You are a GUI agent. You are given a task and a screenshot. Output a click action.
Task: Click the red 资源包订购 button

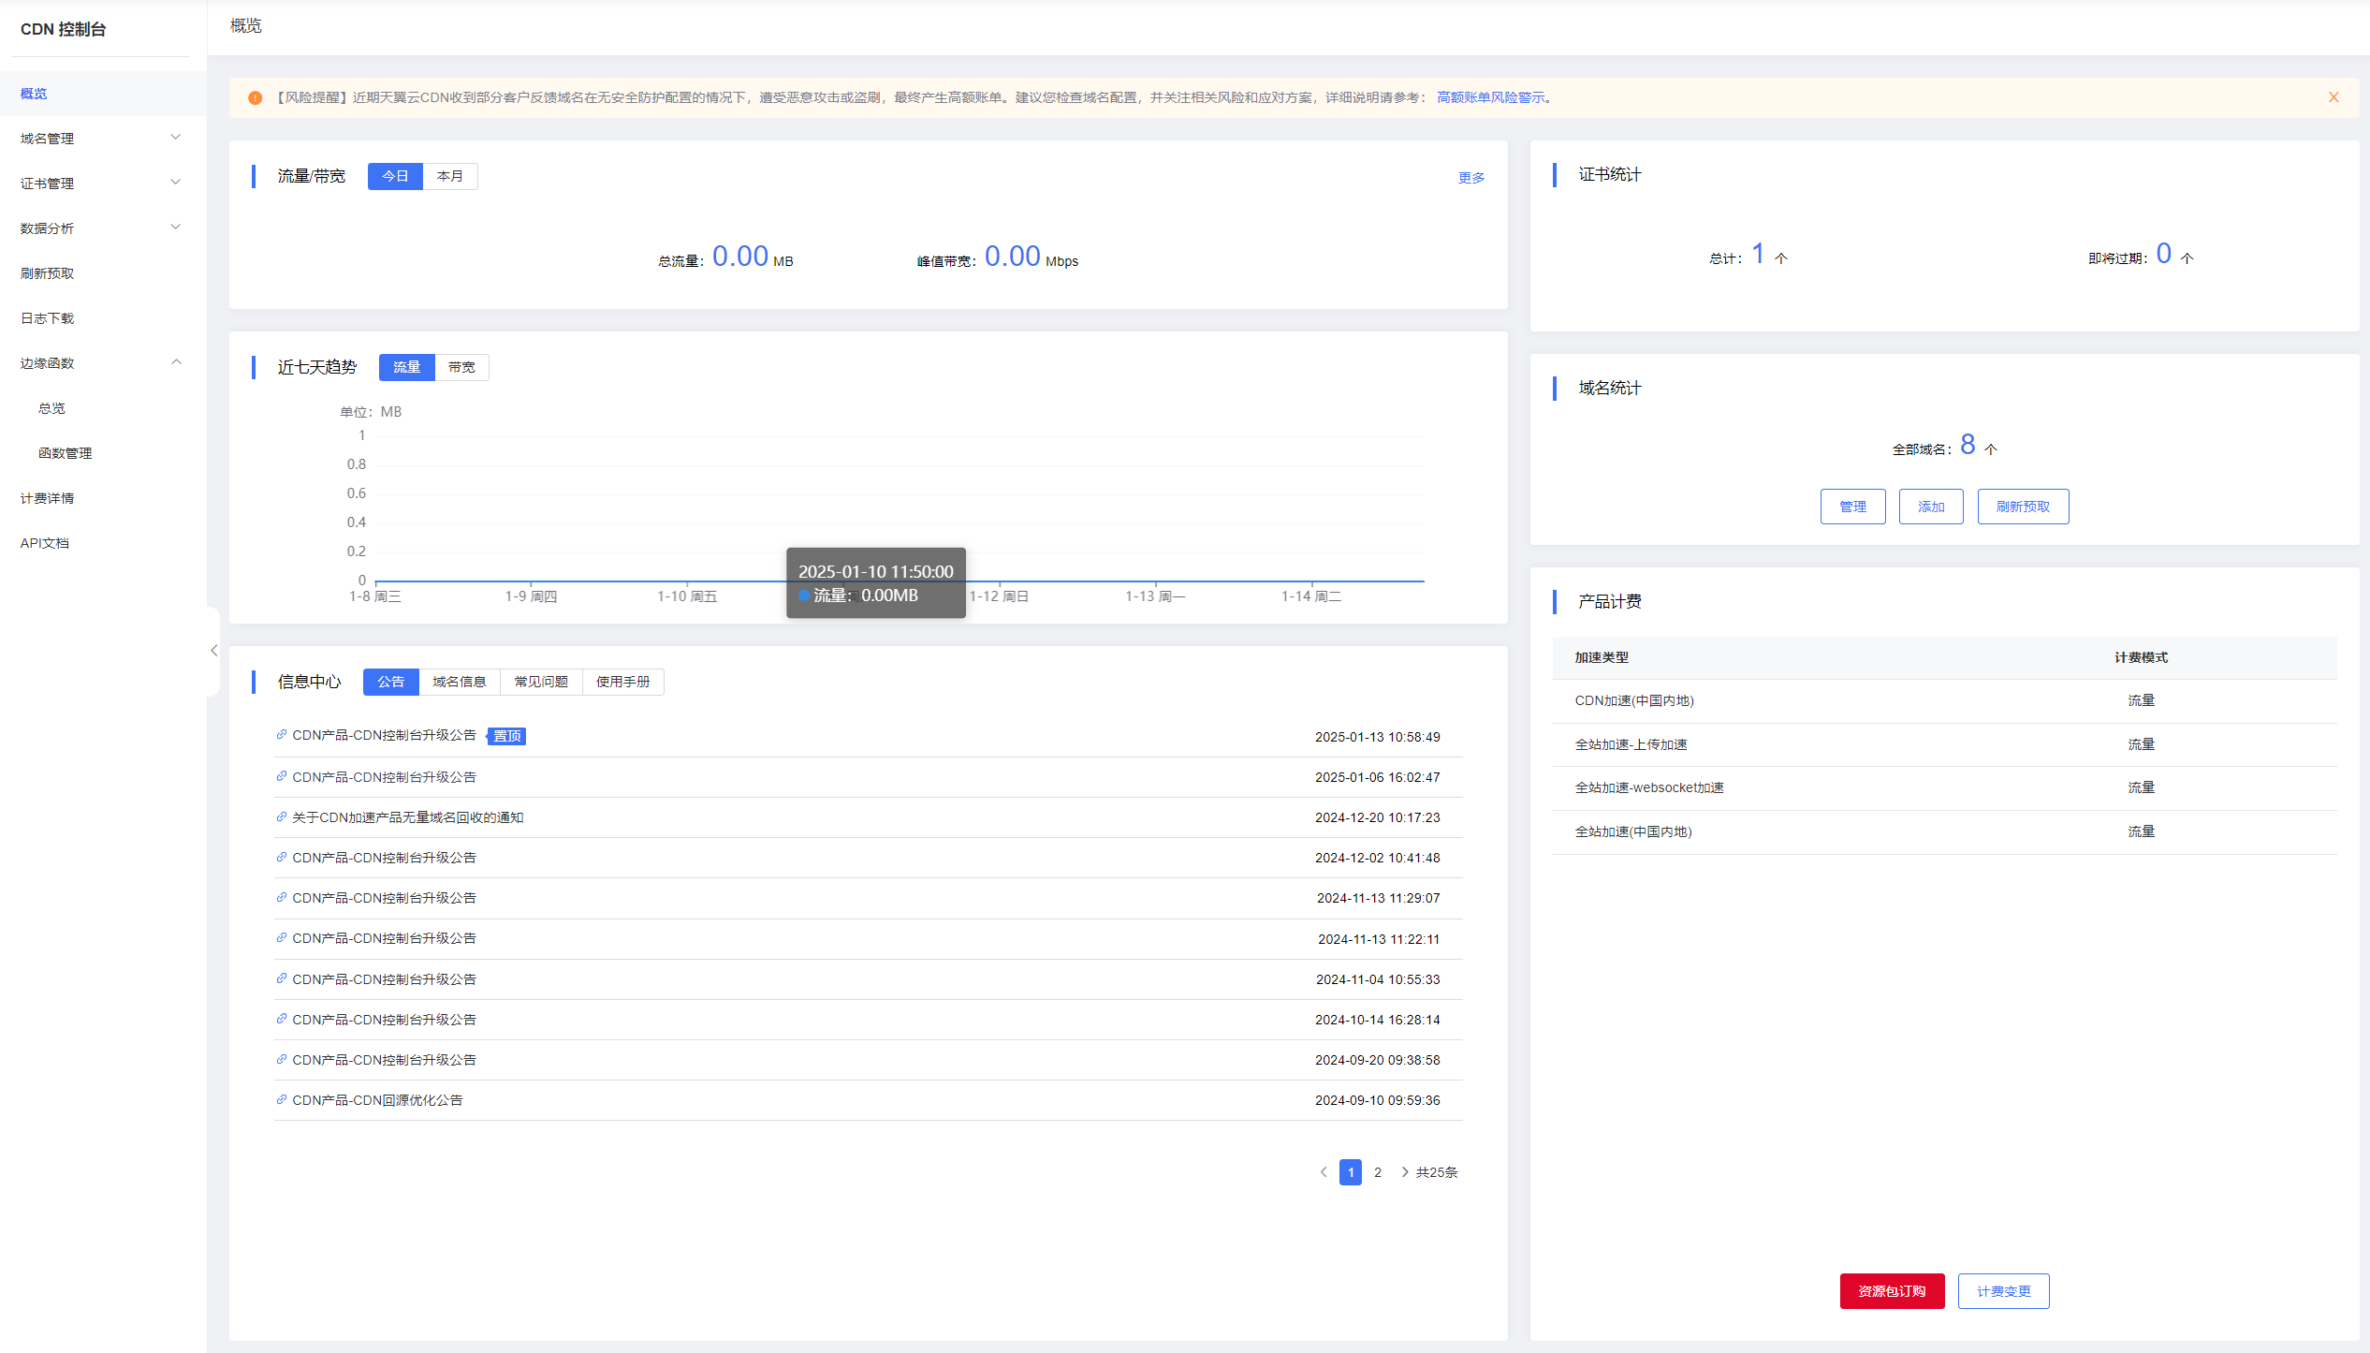click(x=1892, y=1291)
